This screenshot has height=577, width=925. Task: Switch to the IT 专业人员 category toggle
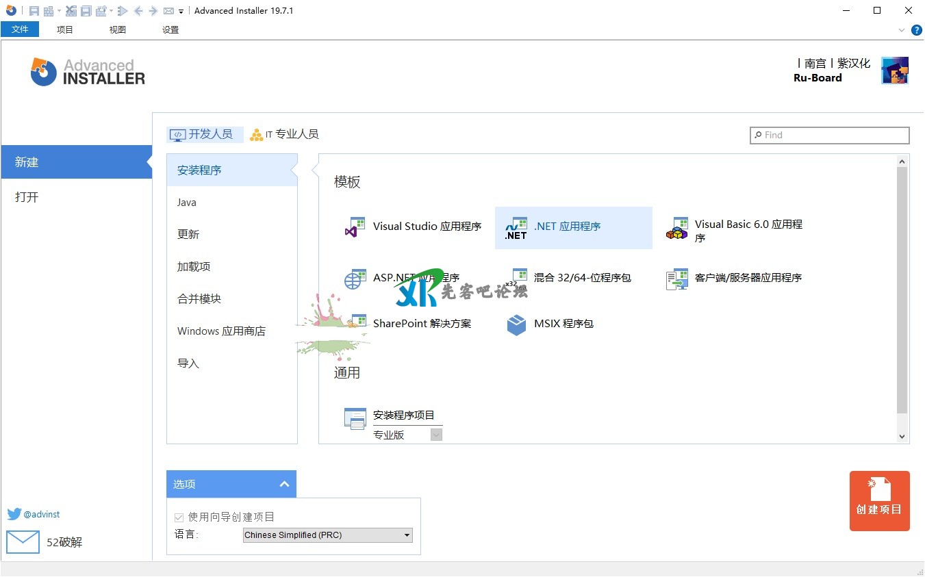tap(284, 135)
